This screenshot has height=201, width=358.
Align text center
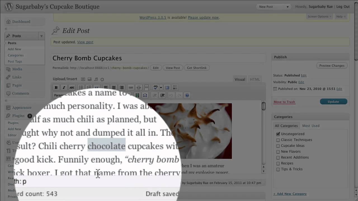click(114, 87)
